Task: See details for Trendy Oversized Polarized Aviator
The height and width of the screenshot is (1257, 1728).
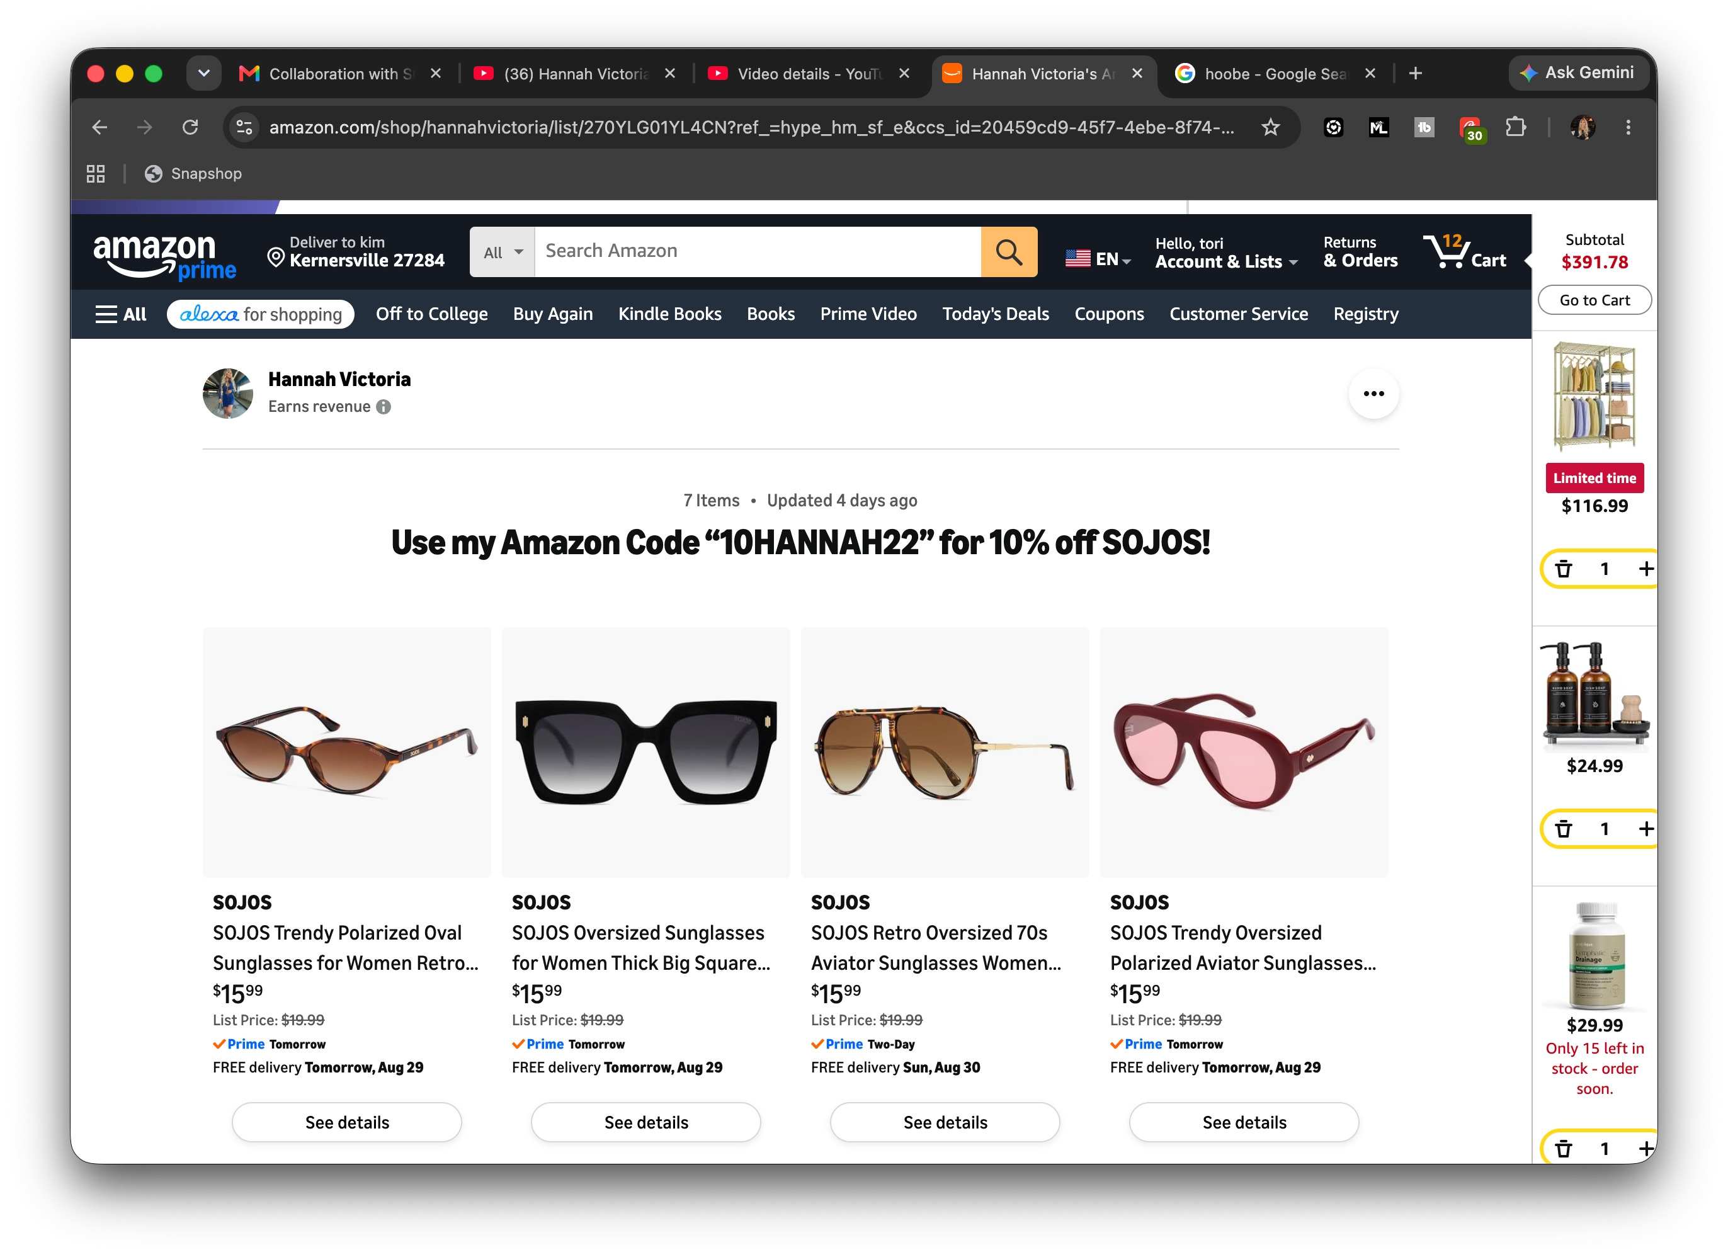Action: coord(1244,1122)
